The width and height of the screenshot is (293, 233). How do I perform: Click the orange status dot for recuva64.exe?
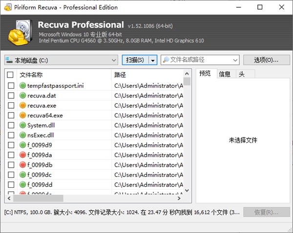pyautogui.click(x=22, y=116)
